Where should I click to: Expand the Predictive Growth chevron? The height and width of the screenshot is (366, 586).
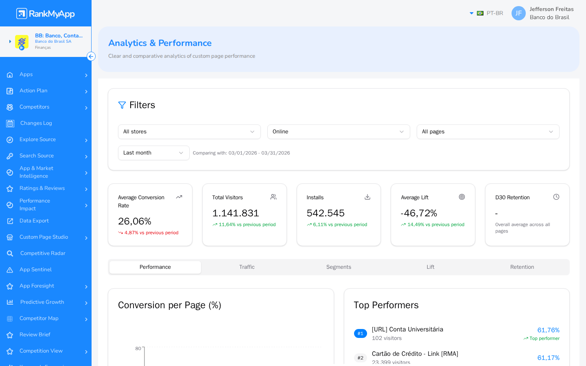tap(86, 303)
